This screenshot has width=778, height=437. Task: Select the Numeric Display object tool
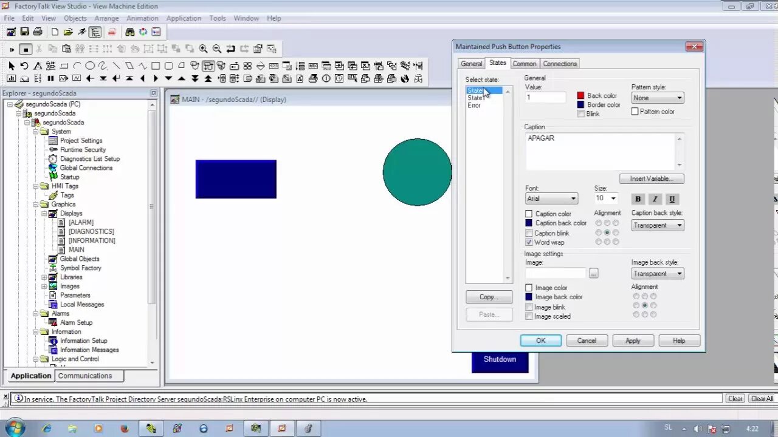[274, 66]
